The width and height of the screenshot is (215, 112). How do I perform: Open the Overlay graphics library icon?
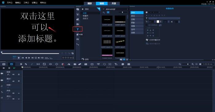(x=77, y=34)
